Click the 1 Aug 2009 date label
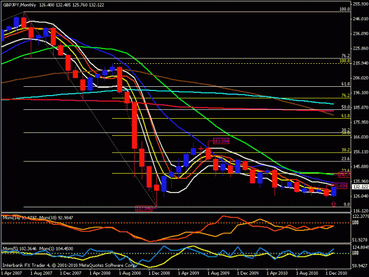 click(218, 273)
